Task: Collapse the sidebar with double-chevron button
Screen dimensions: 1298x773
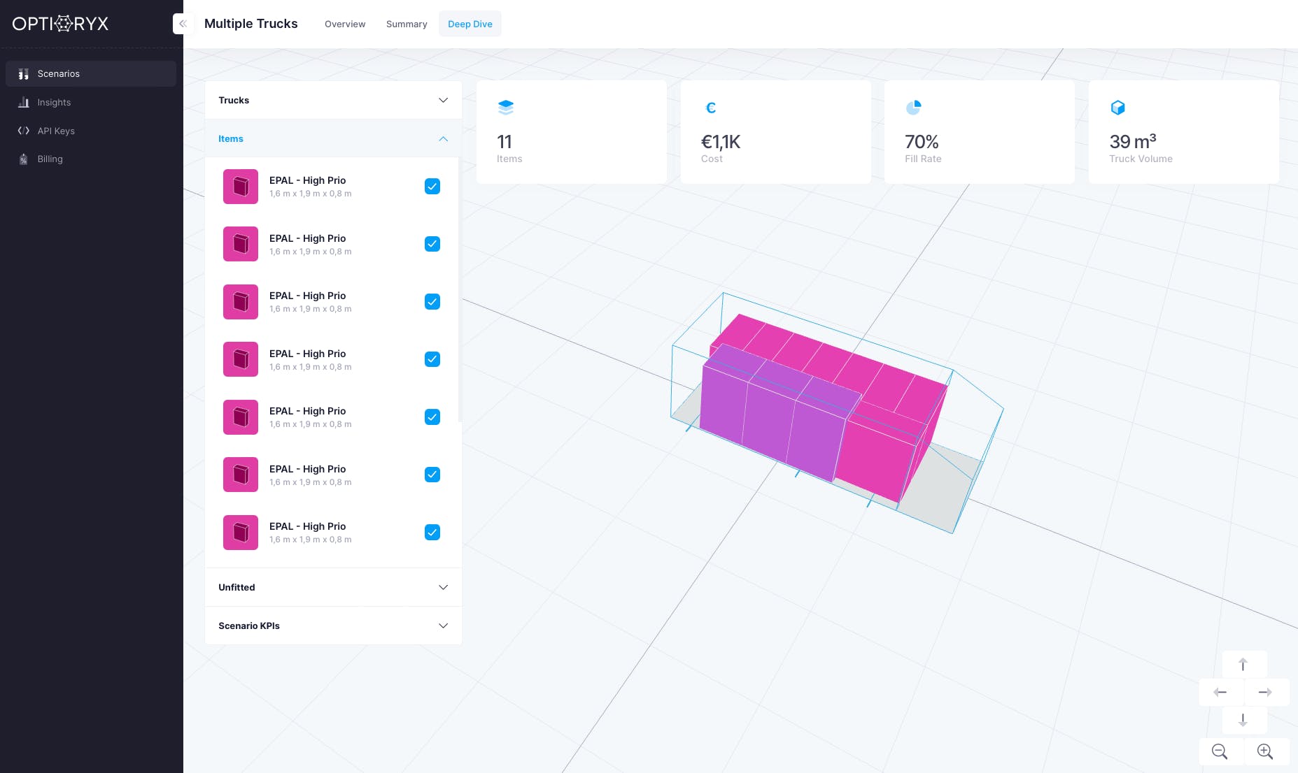Action: click(x=183, y=24)
